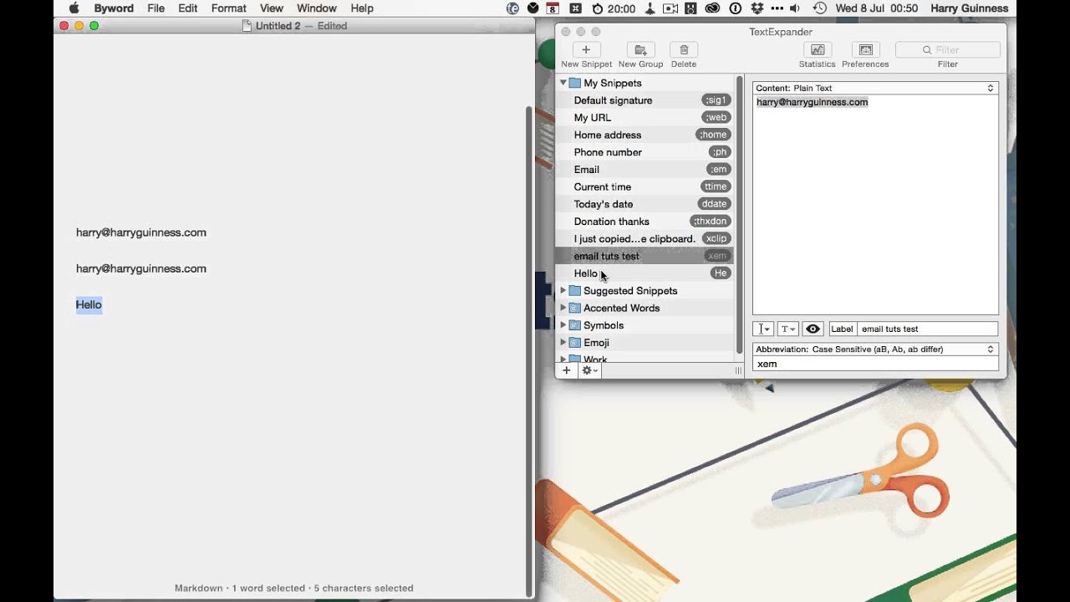Click the New Group folder icon
Viewport: 1070px width, 602px height.
tap(640, 50)
